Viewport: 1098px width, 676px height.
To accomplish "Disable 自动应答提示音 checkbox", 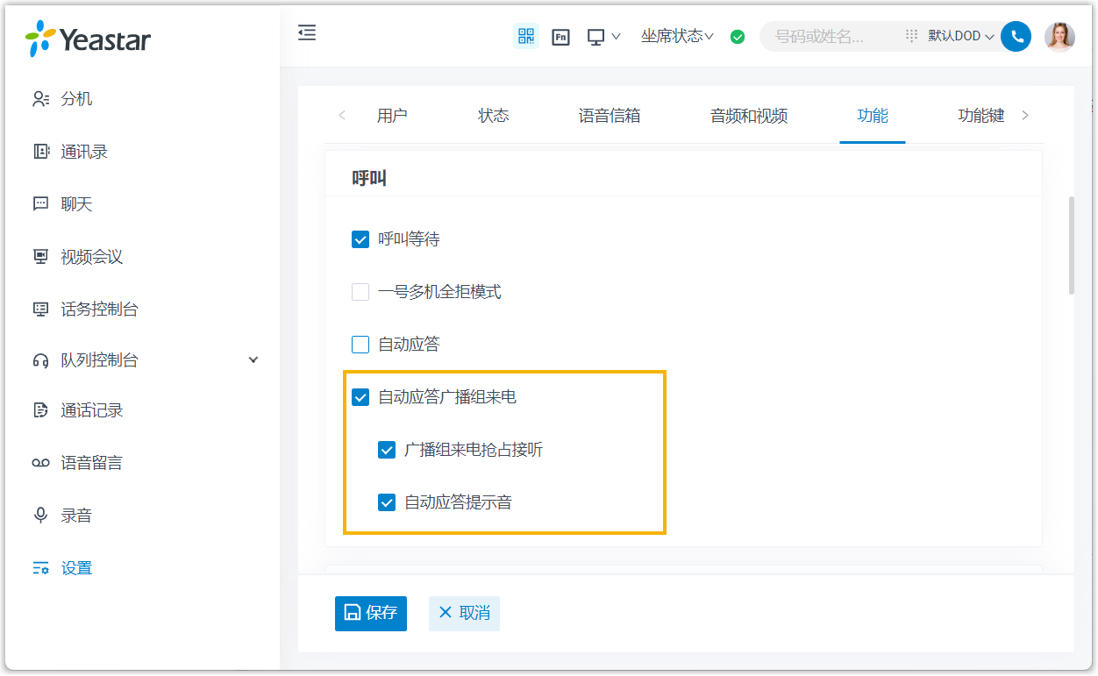I will (387, 502).
